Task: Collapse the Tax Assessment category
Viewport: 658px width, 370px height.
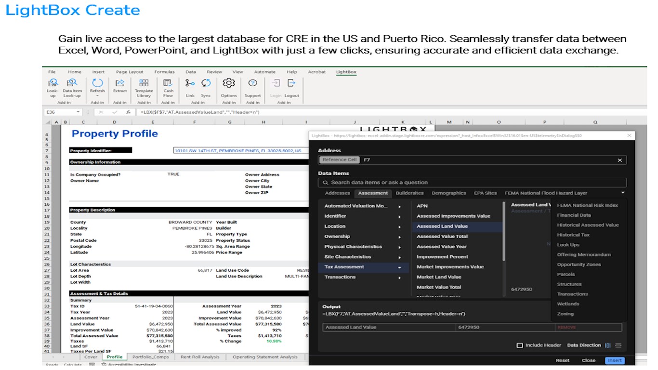Action: (x=399, y=267)
